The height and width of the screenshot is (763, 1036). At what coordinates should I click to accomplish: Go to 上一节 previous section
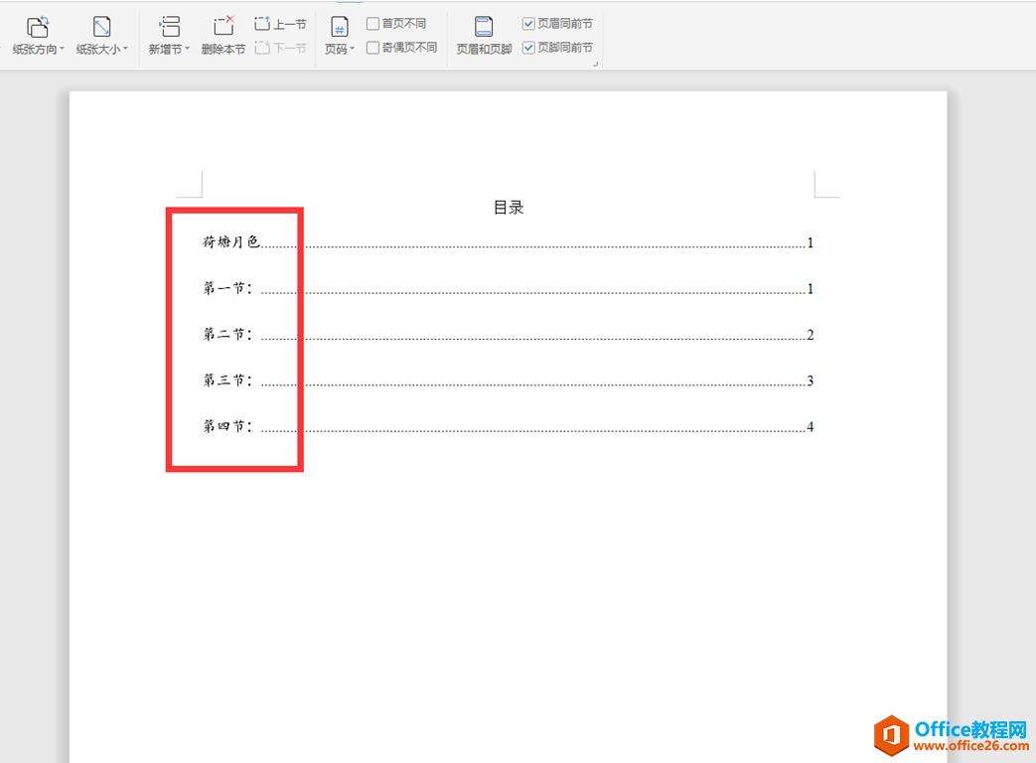280,25
